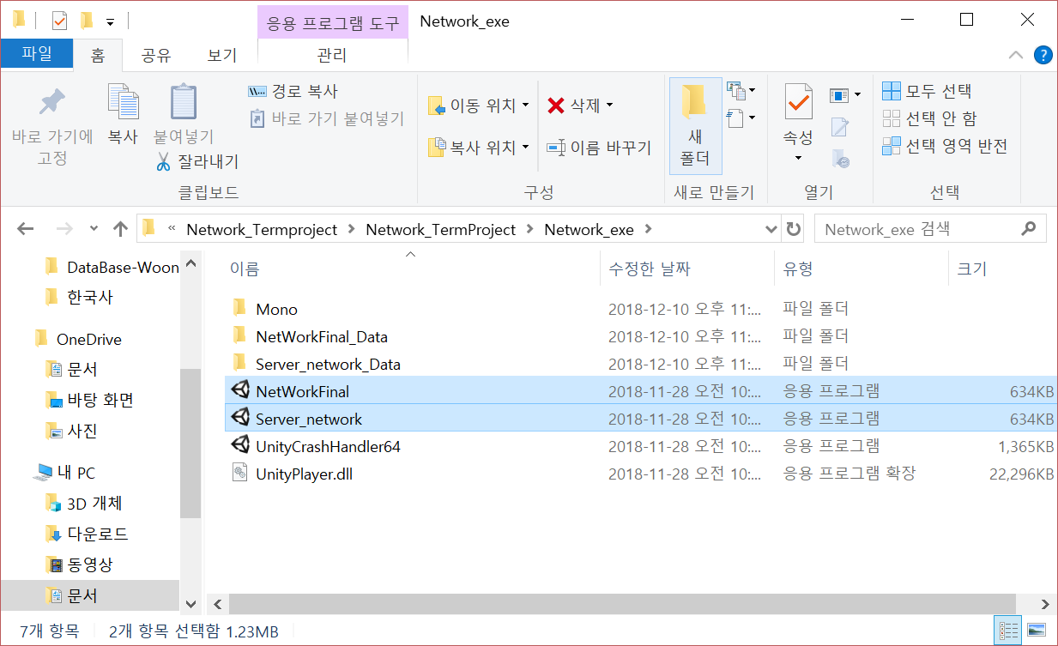Click the 응용 프로그램 도구 contextual tab header

tap(332, 21)
